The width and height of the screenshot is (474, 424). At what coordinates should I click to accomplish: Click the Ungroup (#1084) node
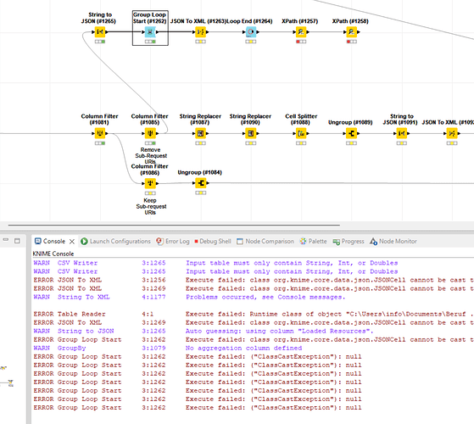(x=201, y=183)
